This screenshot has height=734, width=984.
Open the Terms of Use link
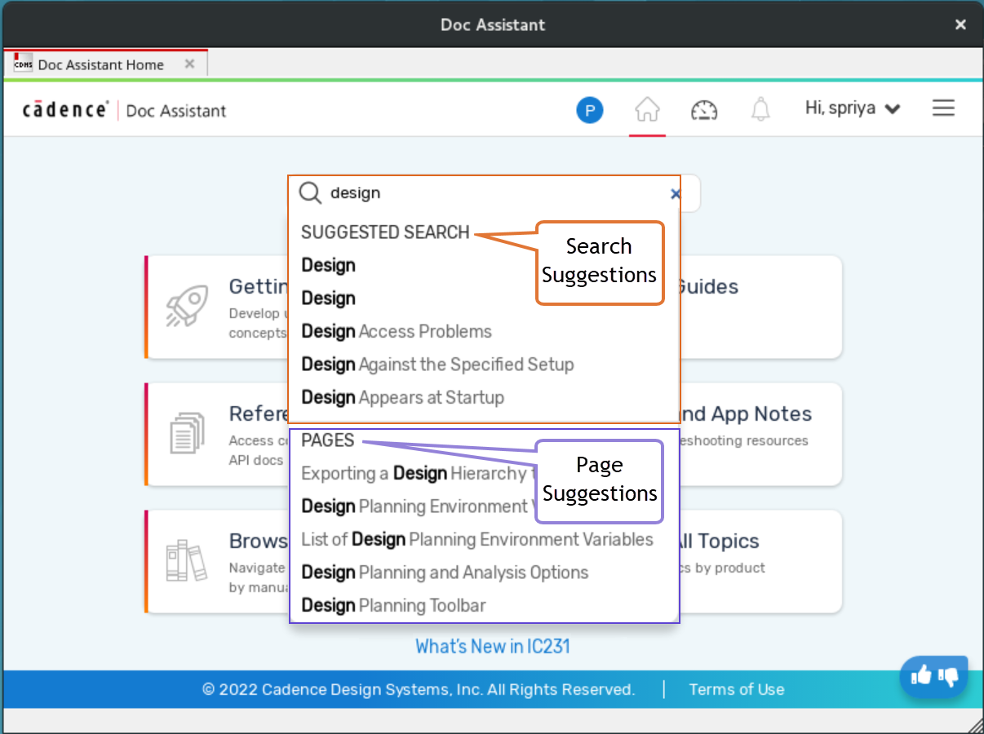(736, 690)
